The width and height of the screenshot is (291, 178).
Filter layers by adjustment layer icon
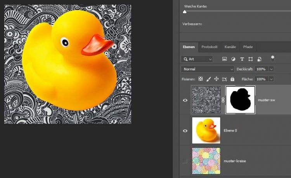coord(233,59)
